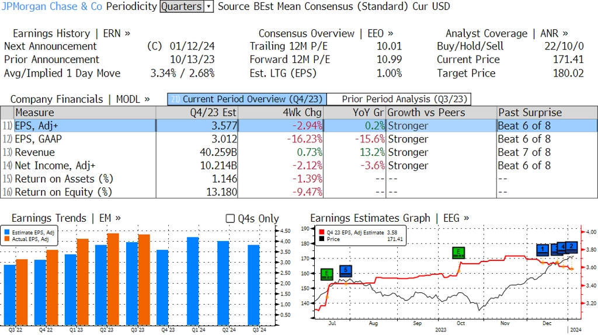Click the Q4/23 Est column header
Screen dimensions: 598x335
[x=197, y=113]
